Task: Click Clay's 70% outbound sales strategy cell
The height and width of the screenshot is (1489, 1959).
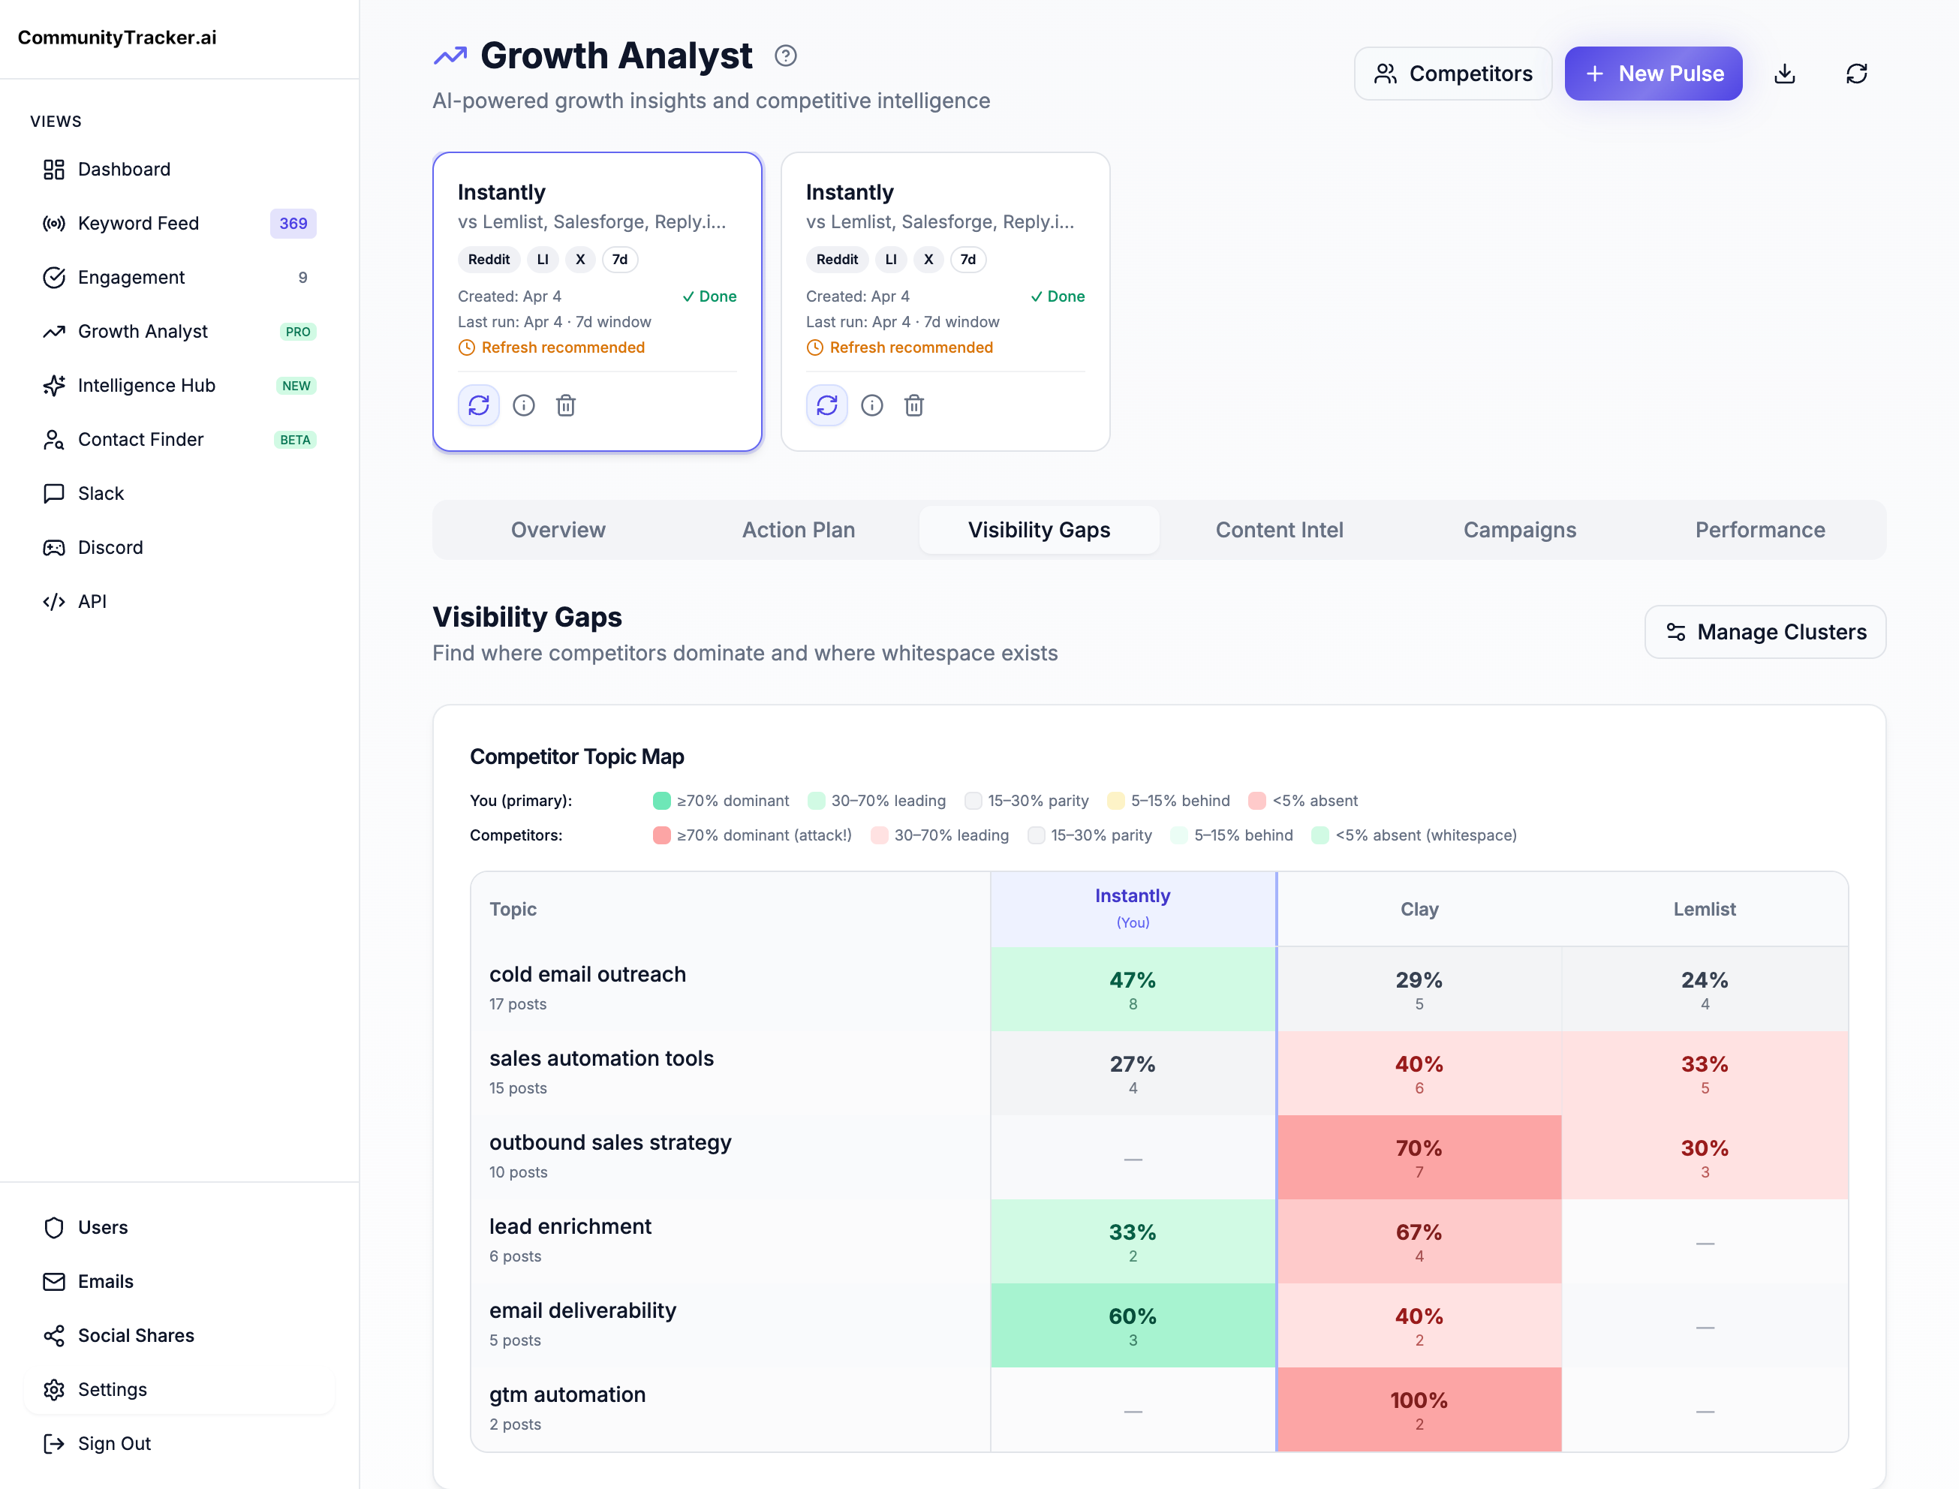Action: coord(1419,1157)
